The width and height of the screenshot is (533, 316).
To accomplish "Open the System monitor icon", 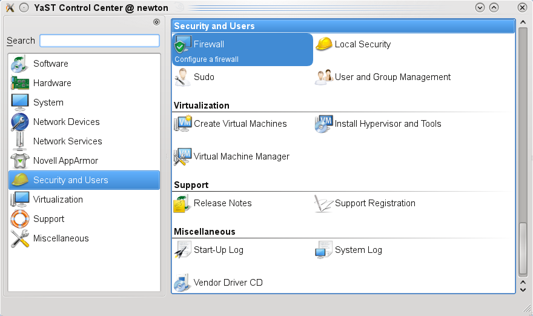I will point(20,102).
